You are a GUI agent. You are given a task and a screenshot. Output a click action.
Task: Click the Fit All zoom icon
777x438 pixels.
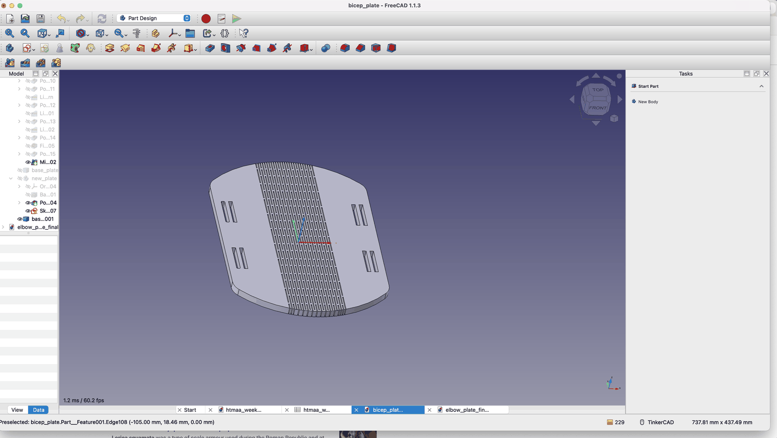coord(10,33)
